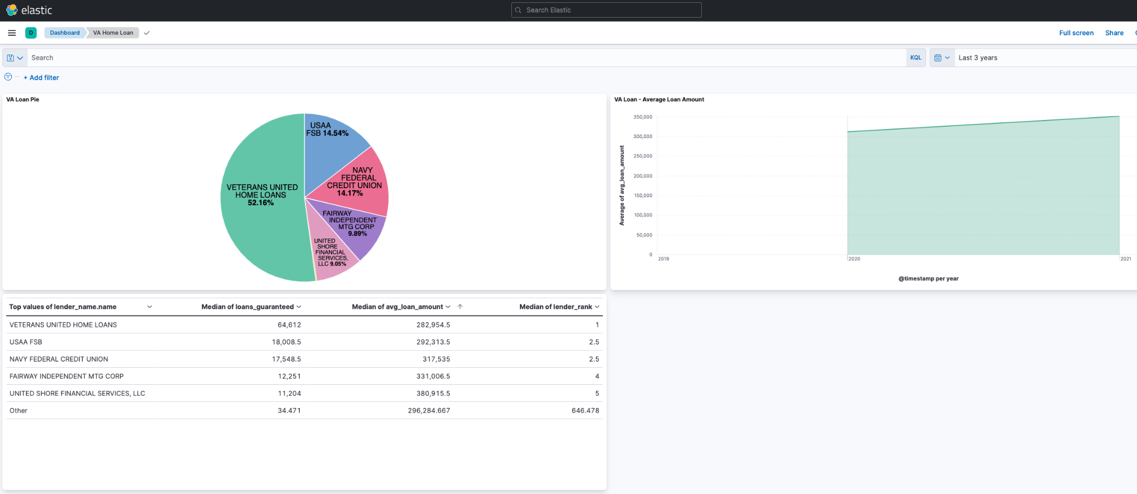
Task: Click the 2020 x-axis label
Action: pyautogui.click(x=854, y=259)
